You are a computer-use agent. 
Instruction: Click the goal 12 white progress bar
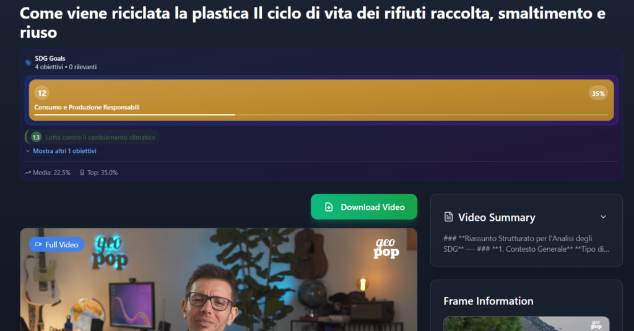pyautogui.click(x=134, y=115)
